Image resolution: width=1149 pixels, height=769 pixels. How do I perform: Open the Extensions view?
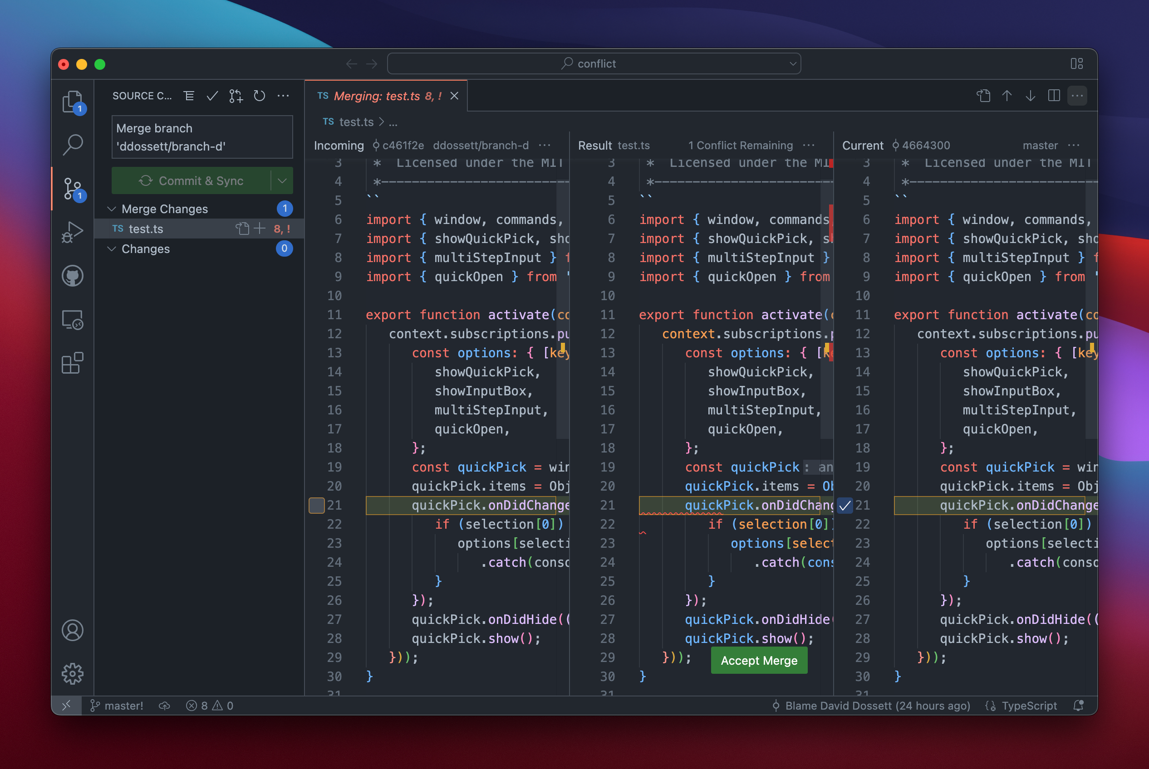click(73, 363)
